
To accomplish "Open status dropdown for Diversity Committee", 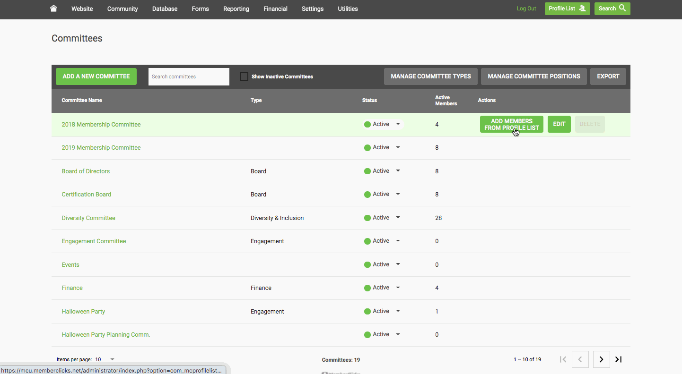I will pos(398,218).
